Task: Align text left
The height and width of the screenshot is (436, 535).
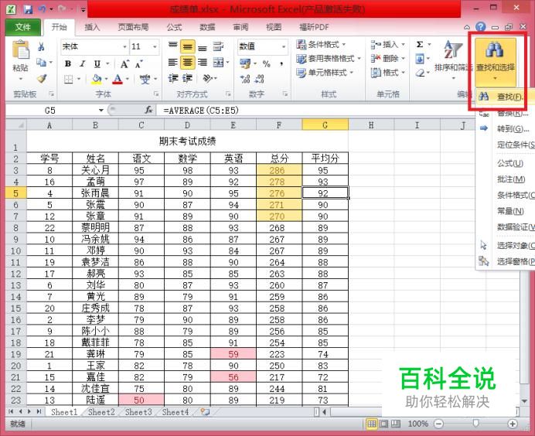Action: tap(173, 63)
